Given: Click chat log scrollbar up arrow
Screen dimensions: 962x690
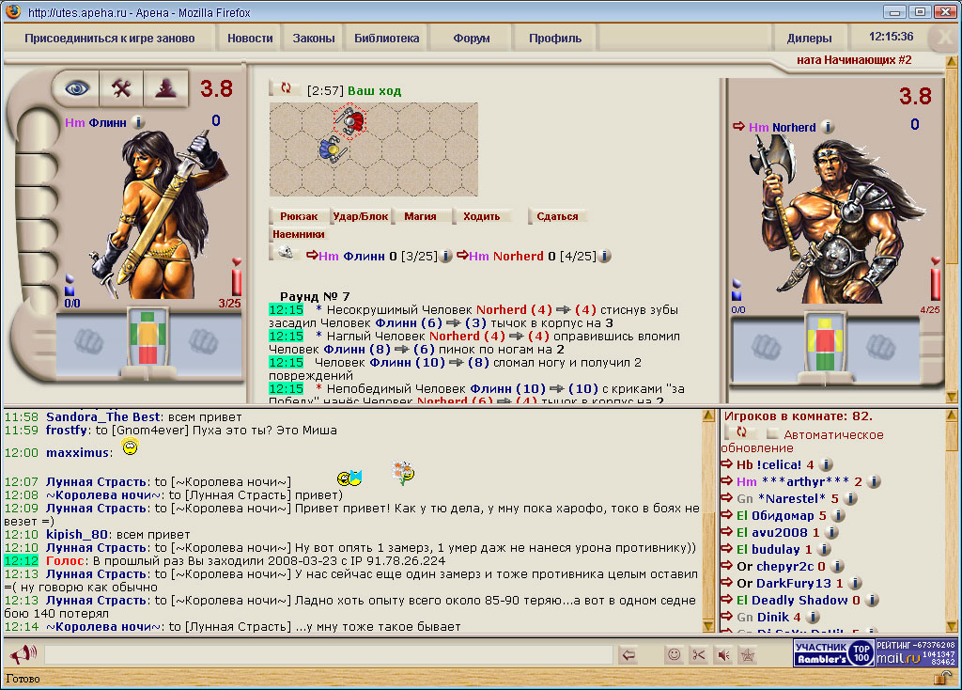Looking at the screenshot, I should point(708,416).
